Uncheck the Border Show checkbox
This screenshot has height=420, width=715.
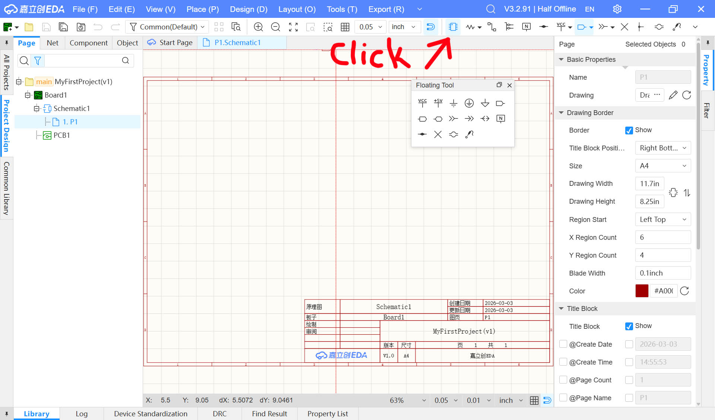click(x=629, y=130)
